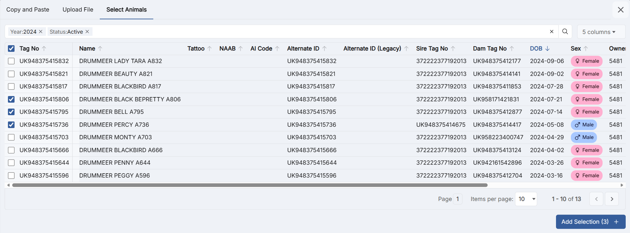Uncheck DRUMMEER PERCY A736 row
630x233 pixels.
point(11,125)
